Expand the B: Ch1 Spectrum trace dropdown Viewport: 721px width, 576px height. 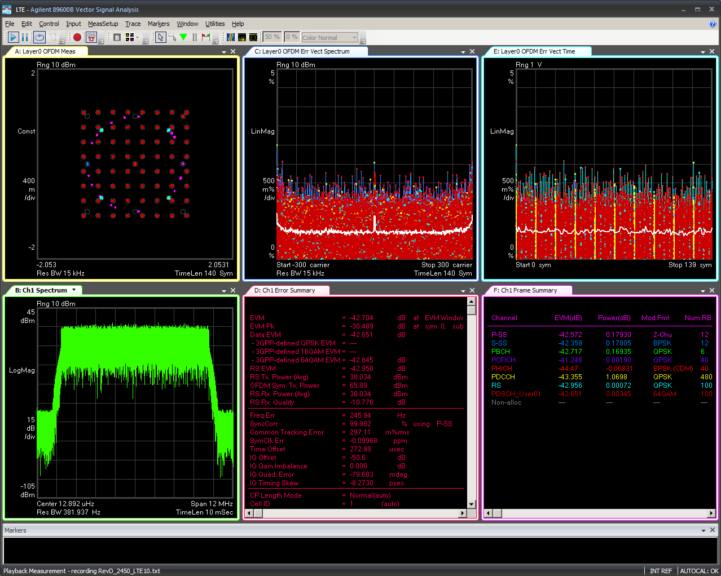click(x=73, y=290)
